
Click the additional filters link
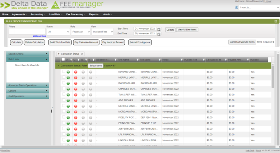click(39, 36)
